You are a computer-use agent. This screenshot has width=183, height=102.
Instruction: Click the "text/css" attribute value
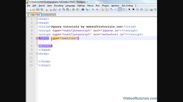pos(69,38)
